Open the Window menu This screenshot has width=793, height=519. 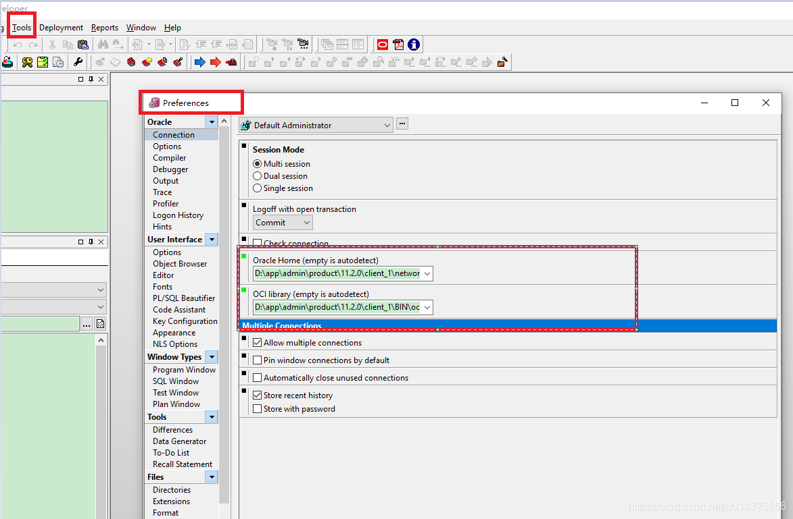pyautogui.click(x=141, y=28)
